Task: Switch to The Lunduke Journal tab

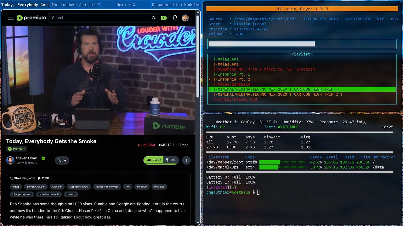Action: pyautogui.click(x=76, y=5)
